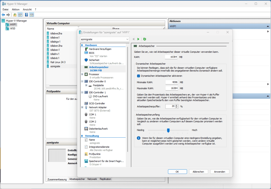
Task: Increase Arbeitsspeicherpuffer with up spinner
Action: coord(177,105)
